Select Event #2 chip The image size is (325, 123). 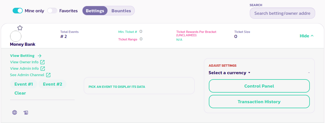(52, 84)
